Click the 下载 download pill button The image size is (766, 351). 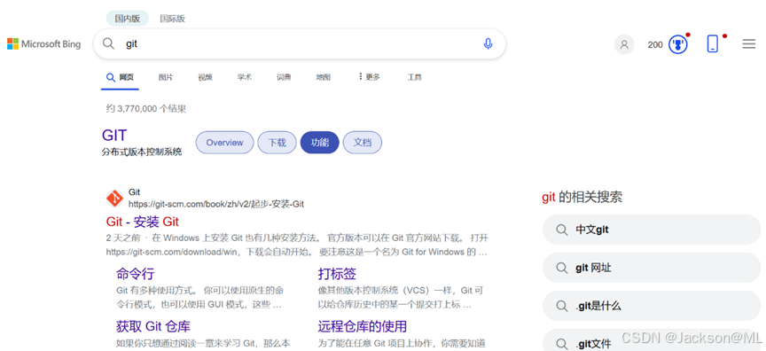pyautogui.click(x=277, y=143)
